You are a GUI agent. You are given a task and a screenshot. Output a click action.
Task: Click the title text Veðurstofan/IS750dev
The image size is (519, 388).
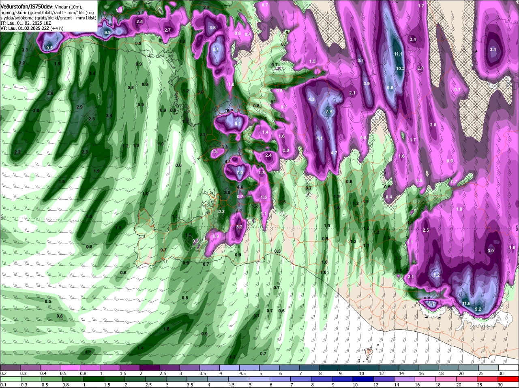click(26, 7)
